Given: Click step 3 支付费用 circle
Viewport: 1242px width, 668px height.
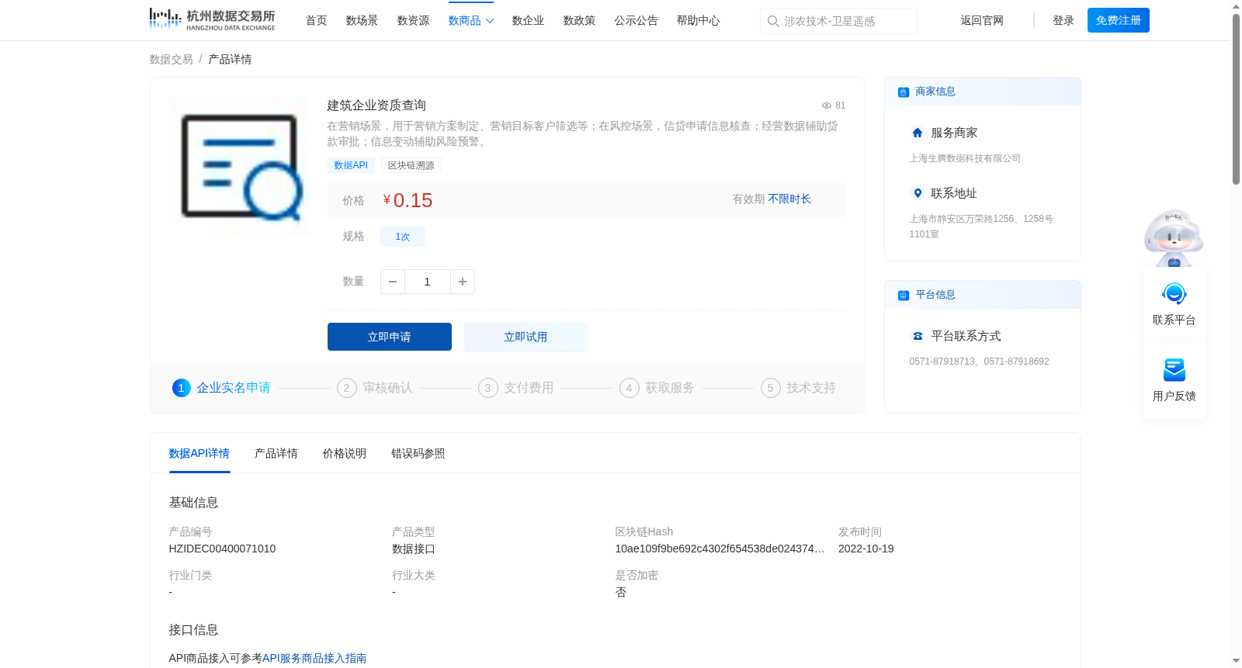Looking at the screenshot, I should click(x=487, y=388).
